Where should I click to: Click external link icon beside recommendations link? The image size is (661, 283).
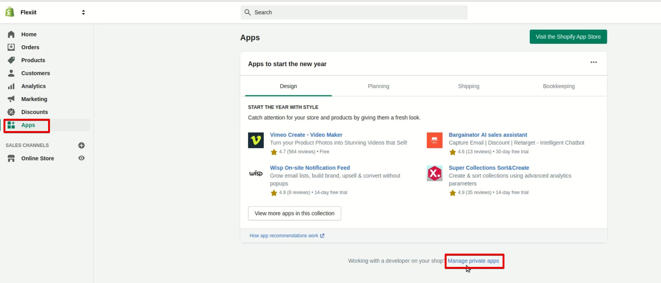pos(322,236)
